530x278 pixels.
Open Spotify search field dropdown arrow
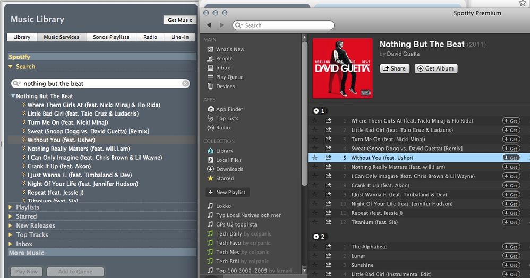[x=242, y=25]
